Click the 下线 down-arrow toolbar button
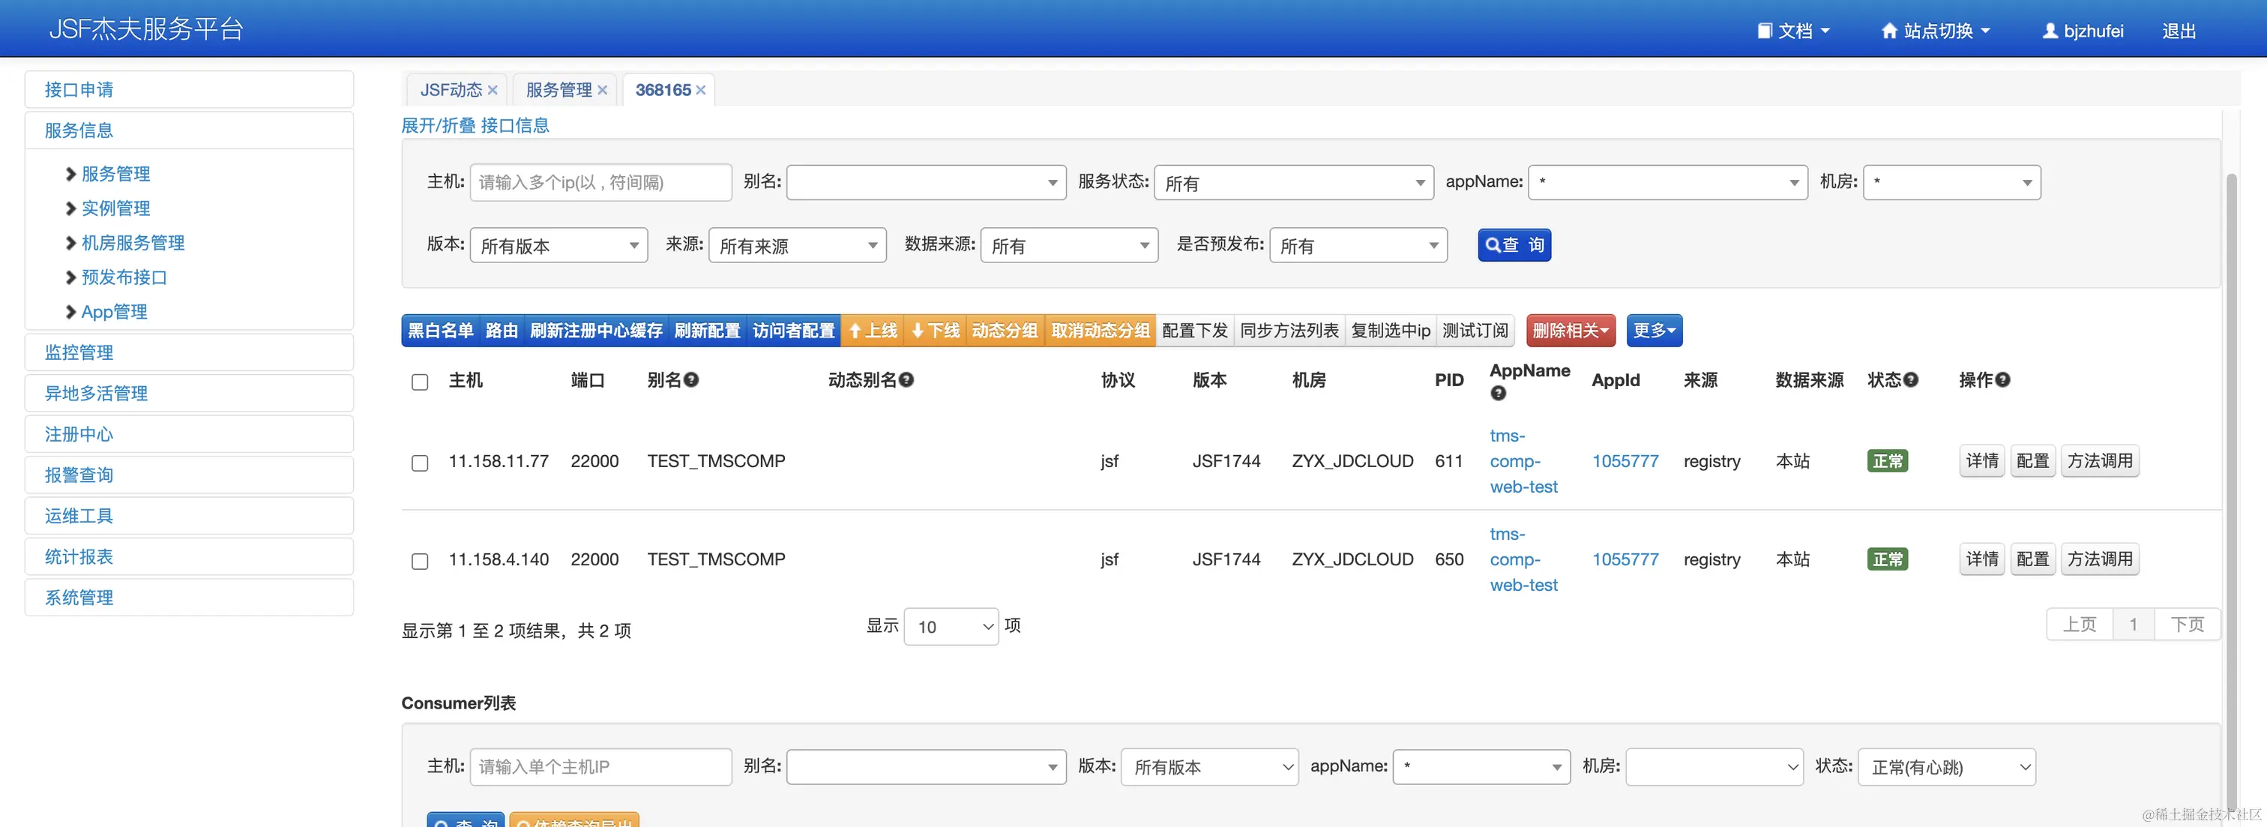 tap(936, 331)
